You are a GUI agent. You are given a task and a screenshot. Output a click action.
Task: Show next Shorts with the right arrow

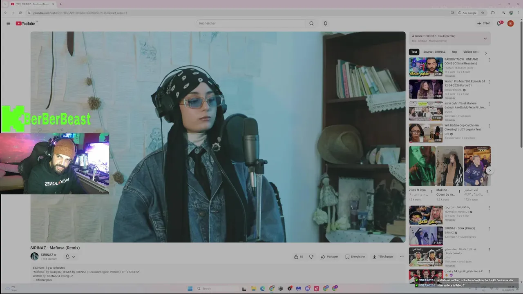click(x=489, y=171)
